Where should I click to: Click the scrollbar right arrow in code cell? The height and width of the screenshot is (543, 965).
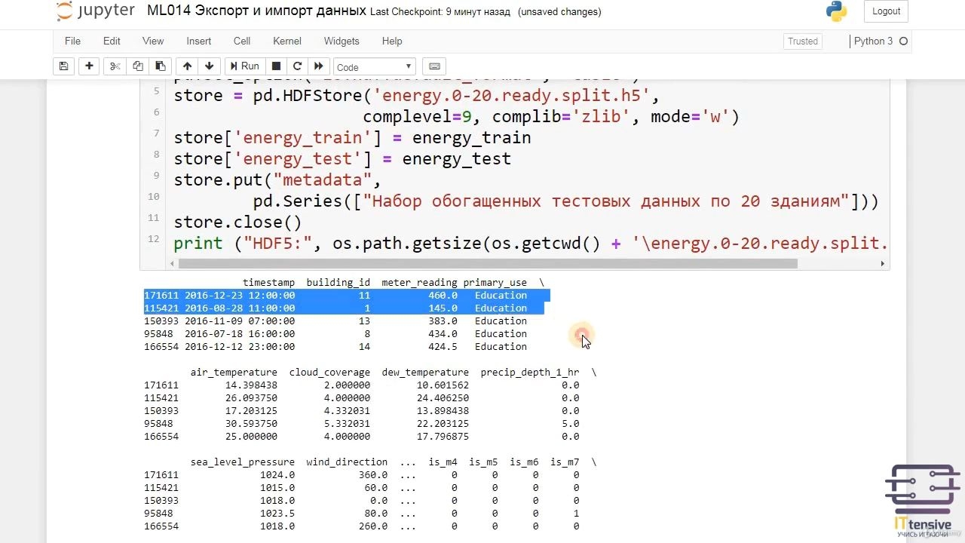882,264
